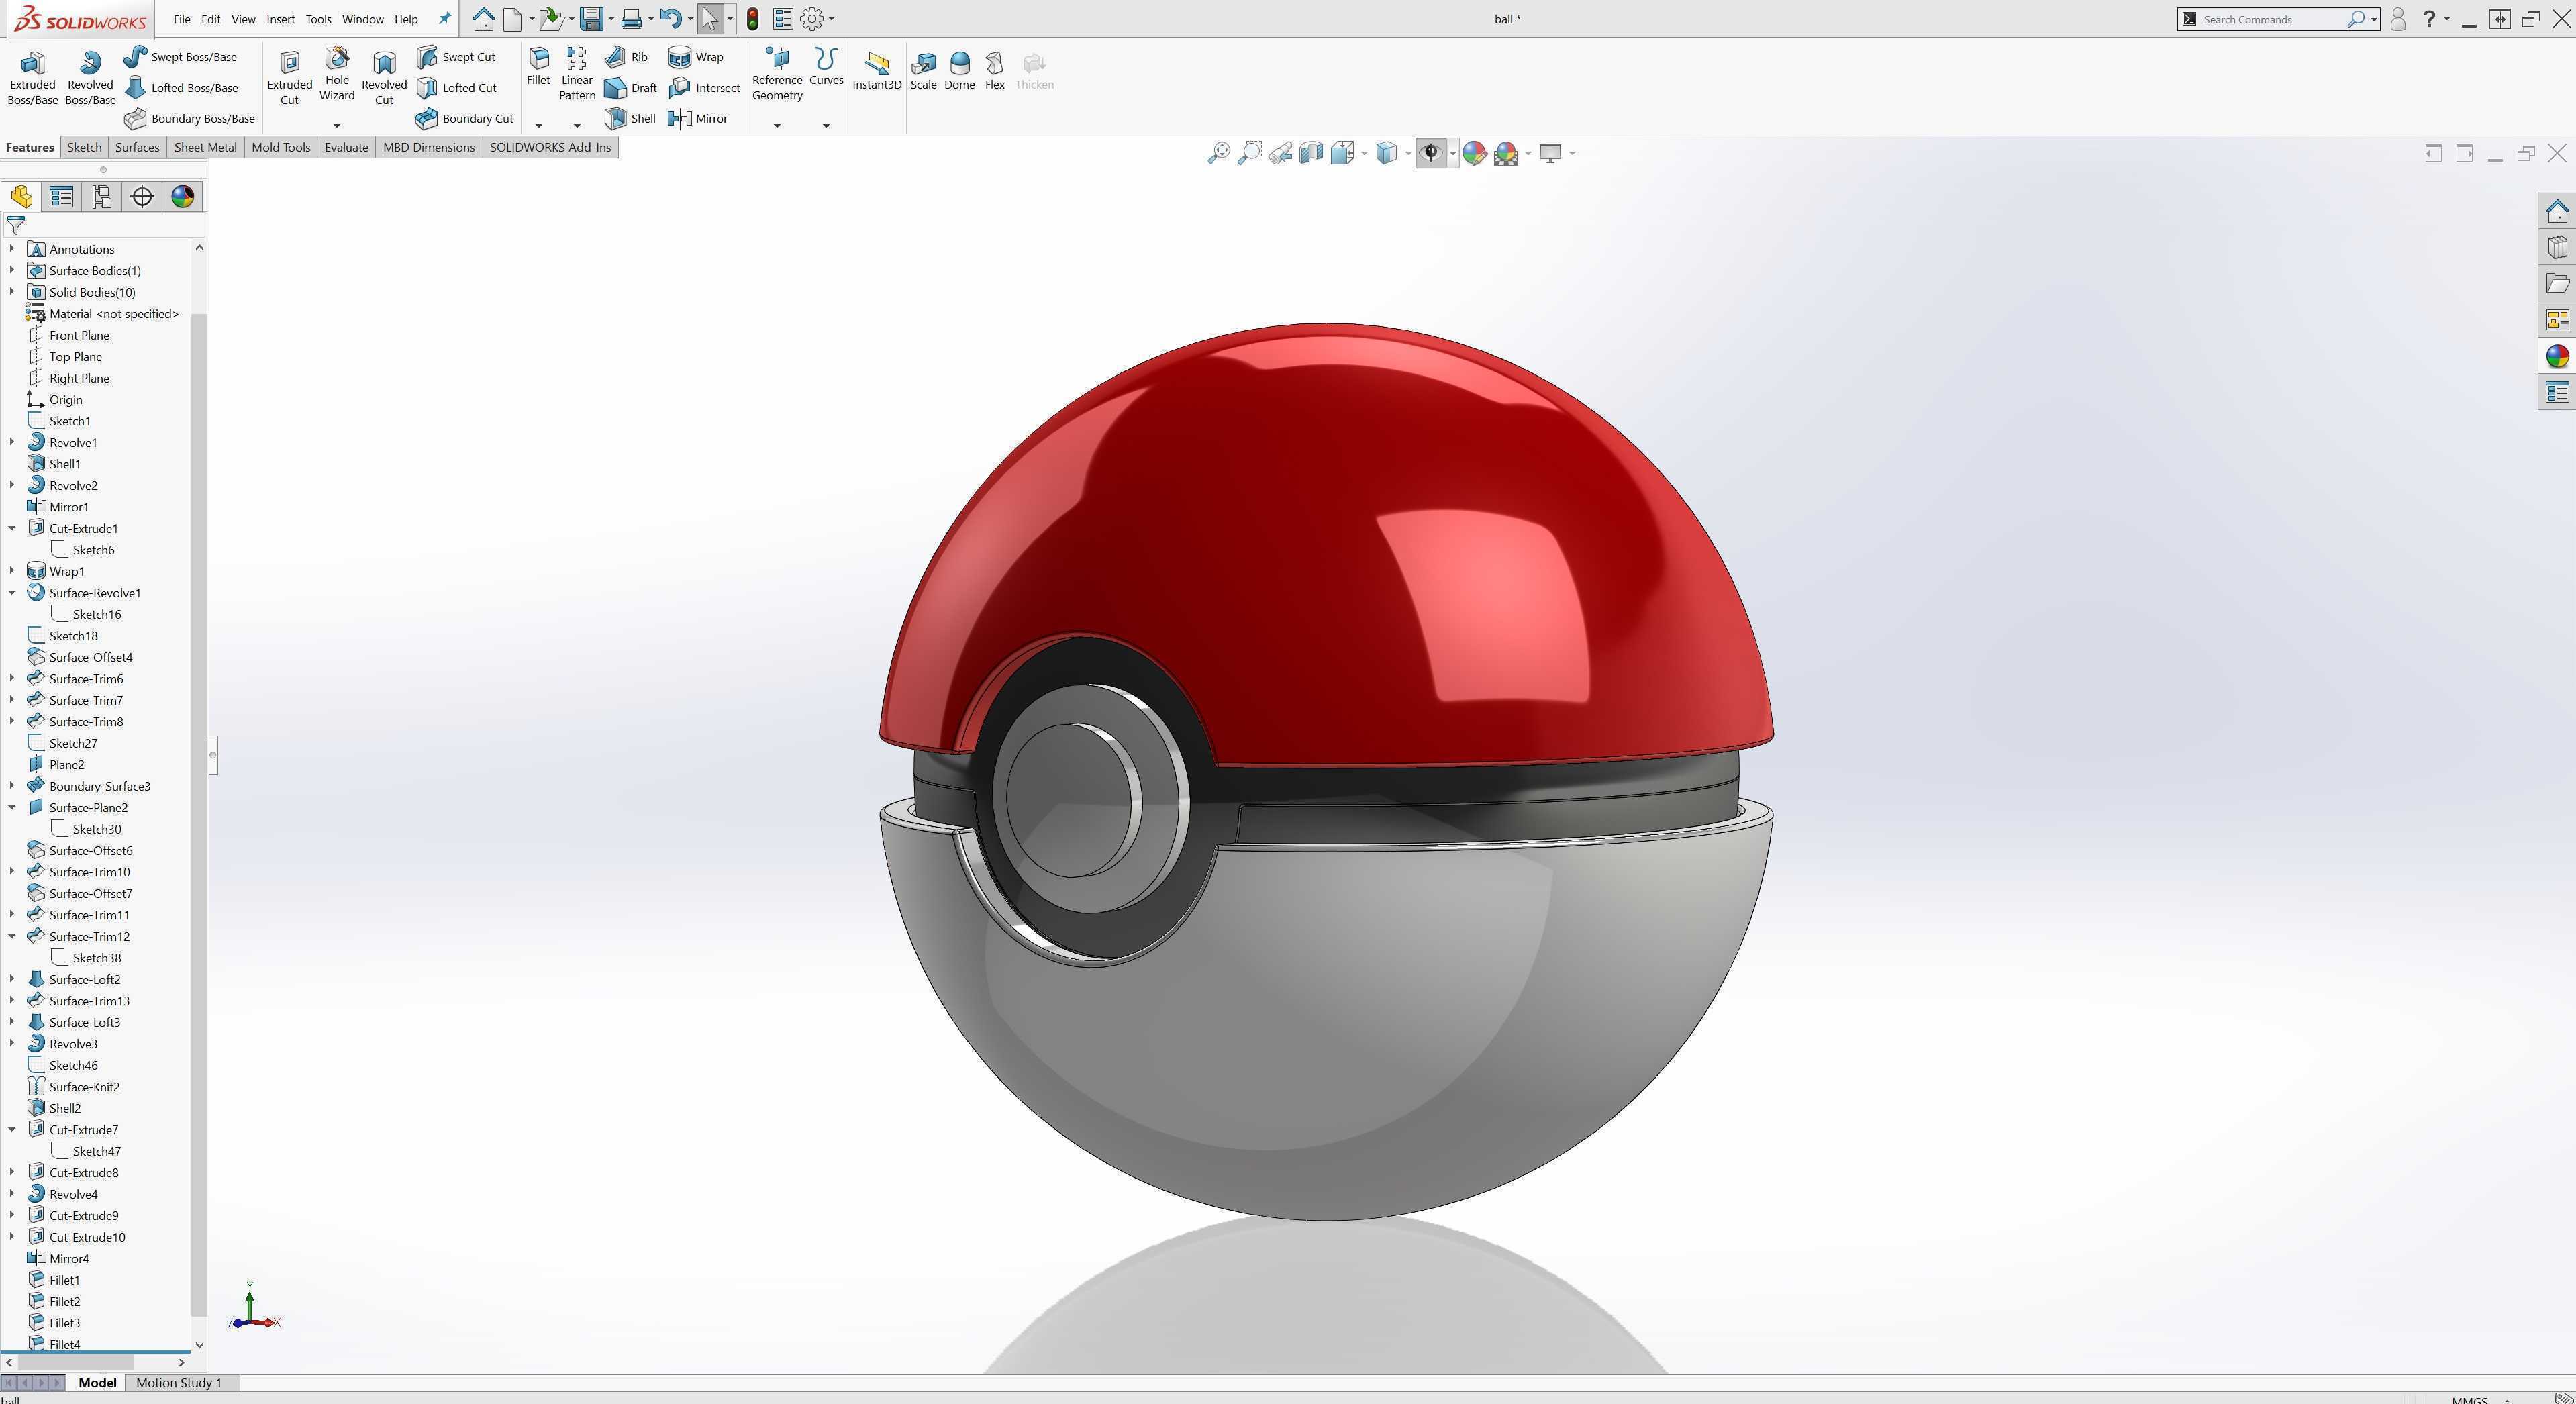
Task: Choose the Boundary Boss/Base feature
Action: click(189, 119)
